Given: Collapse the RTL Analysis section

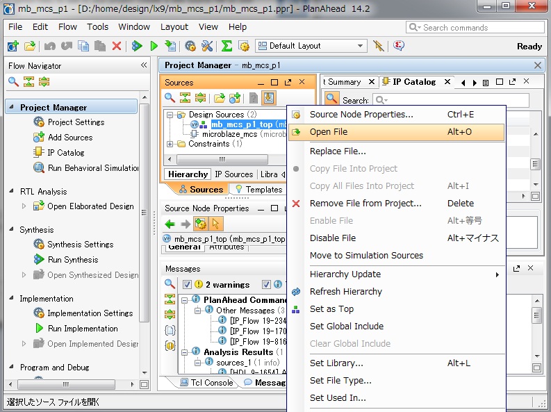Looking at the screenshot, I should (x=12, y=191).
